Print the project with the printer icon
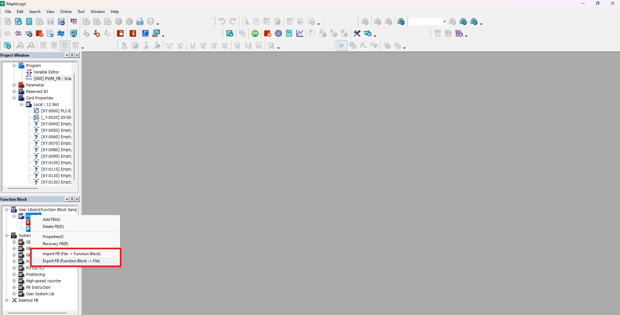Screen dimensions: 620x315 pos(140,21)
